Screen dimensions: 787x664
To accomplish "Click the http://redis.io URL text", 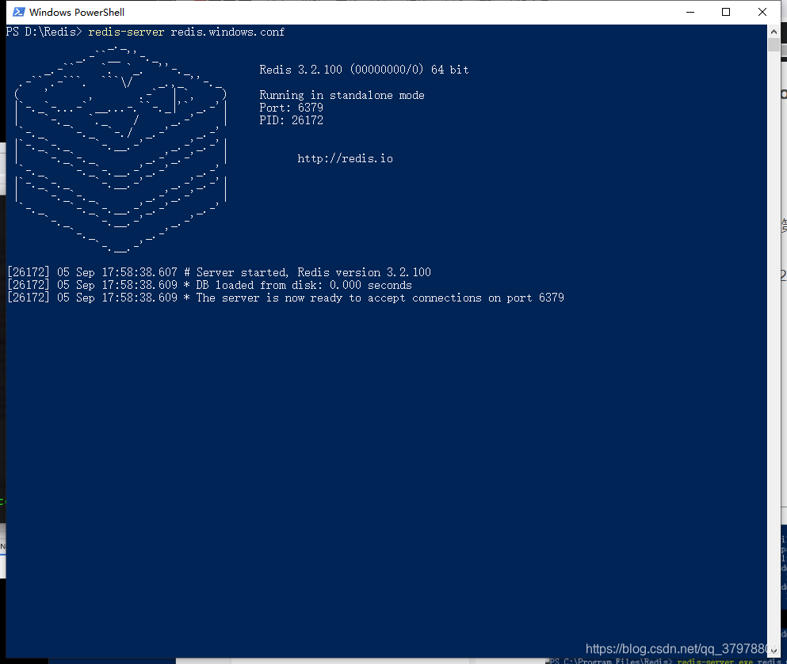I will coord(345,159).
